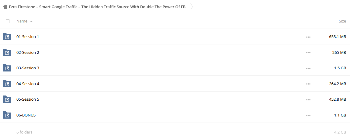Click the 03-Session 3 folder icon
Screen dimensions: 350x139
click(7, 68)
